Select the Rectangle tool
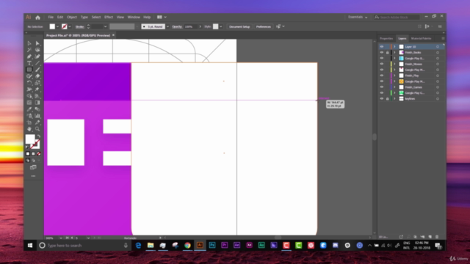This screenshot has height=264, width=470. click(29, 70)
